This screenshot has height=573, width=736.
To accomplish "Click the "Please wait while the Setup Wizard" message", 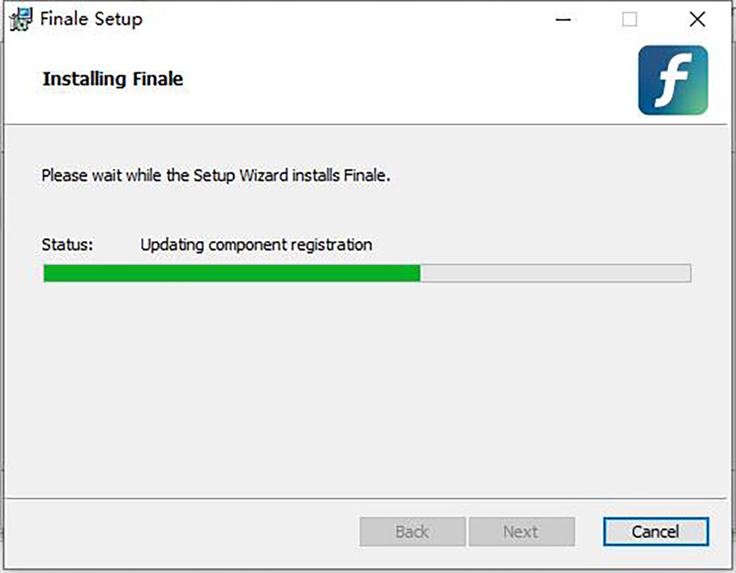I will 216,176.
